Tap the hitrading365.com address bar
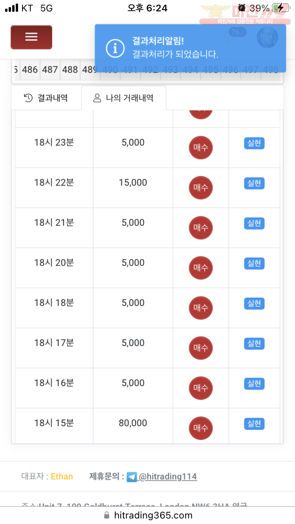The image size is (295, 524). tap(147, 515)
